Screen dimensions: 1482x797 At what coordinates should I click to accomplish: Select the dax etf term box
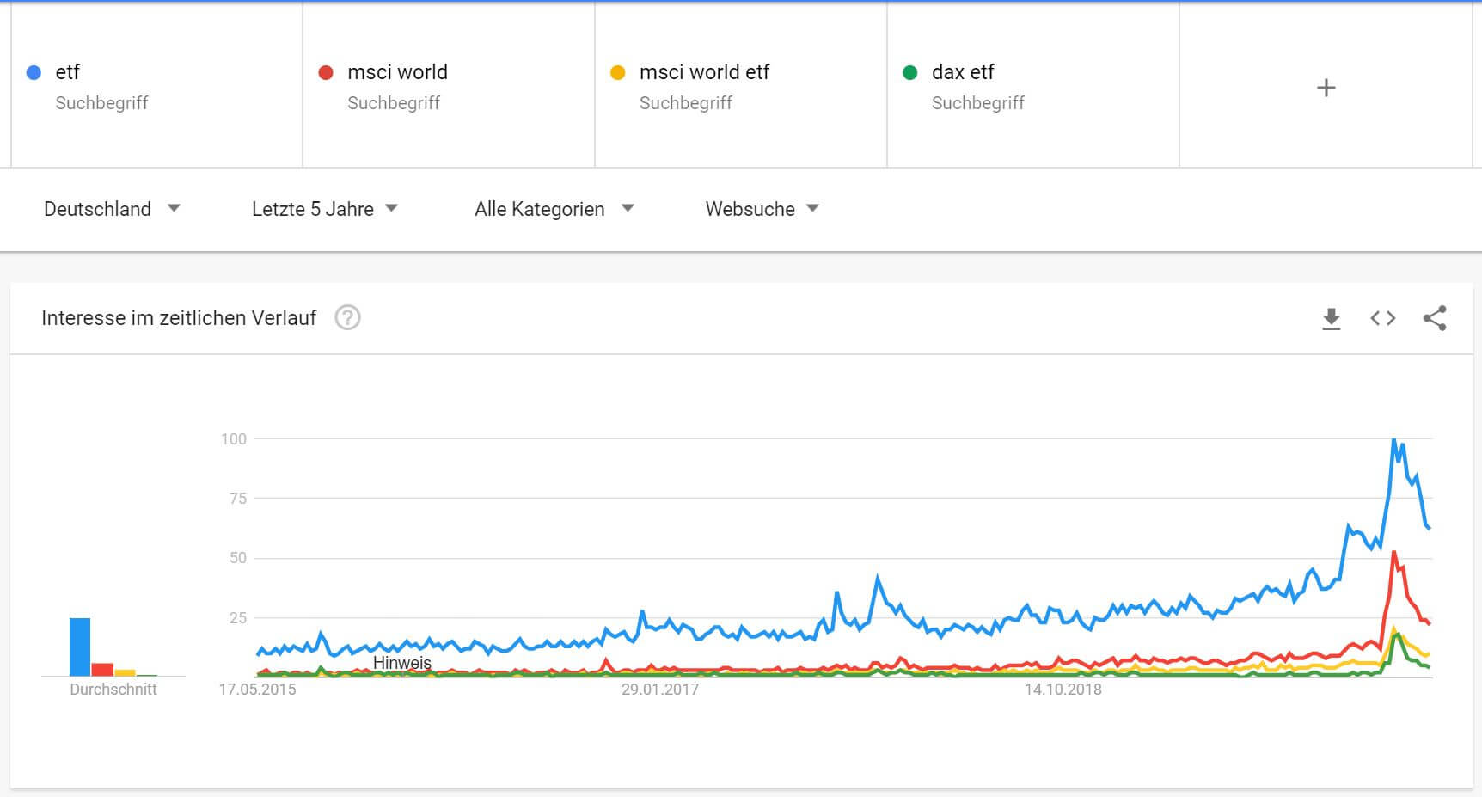click(1033, 86)
